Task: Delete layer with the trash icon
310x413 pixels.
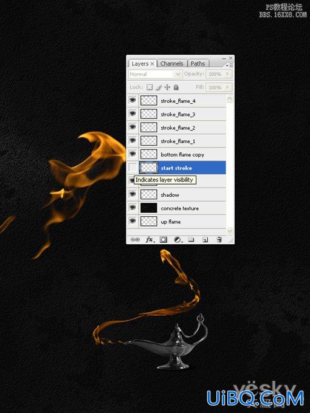Action: (x=219, y=239)
